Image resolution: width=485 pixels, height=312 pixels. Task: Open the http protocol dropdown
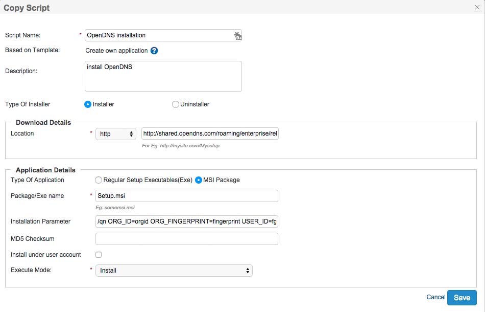[116, 134]
